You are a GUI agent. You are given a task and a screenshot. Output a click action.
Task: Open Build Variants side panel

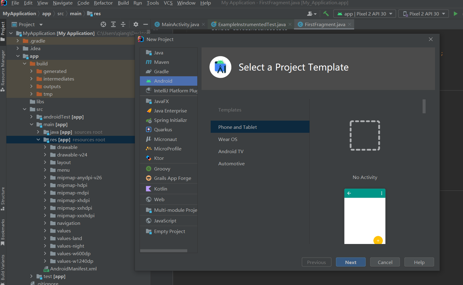(3, 270)
